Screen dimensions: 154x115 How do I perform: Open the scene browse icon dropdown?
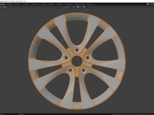tap(148, 4)
